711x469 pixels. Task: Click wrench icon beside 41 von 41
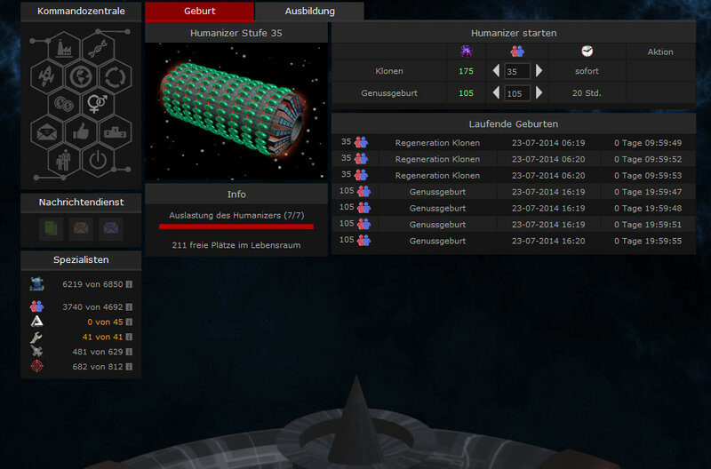[x=36, y=337]
